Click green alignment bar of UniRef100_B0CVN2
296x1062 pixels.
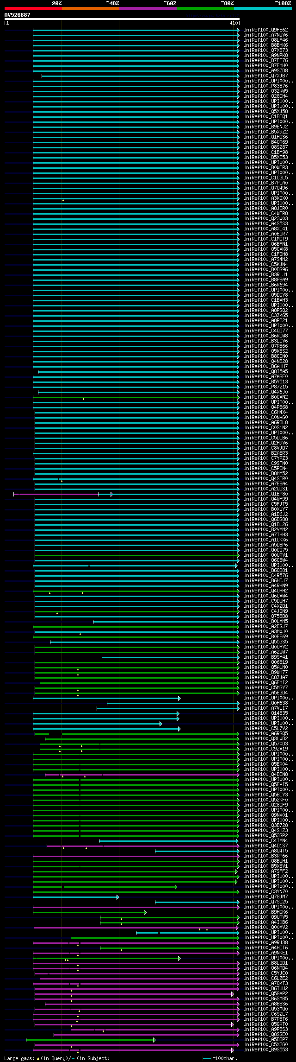pos(136,397)
